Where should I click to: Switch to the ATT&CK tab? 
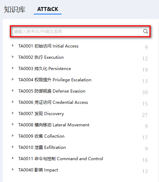tap(47, 9)
